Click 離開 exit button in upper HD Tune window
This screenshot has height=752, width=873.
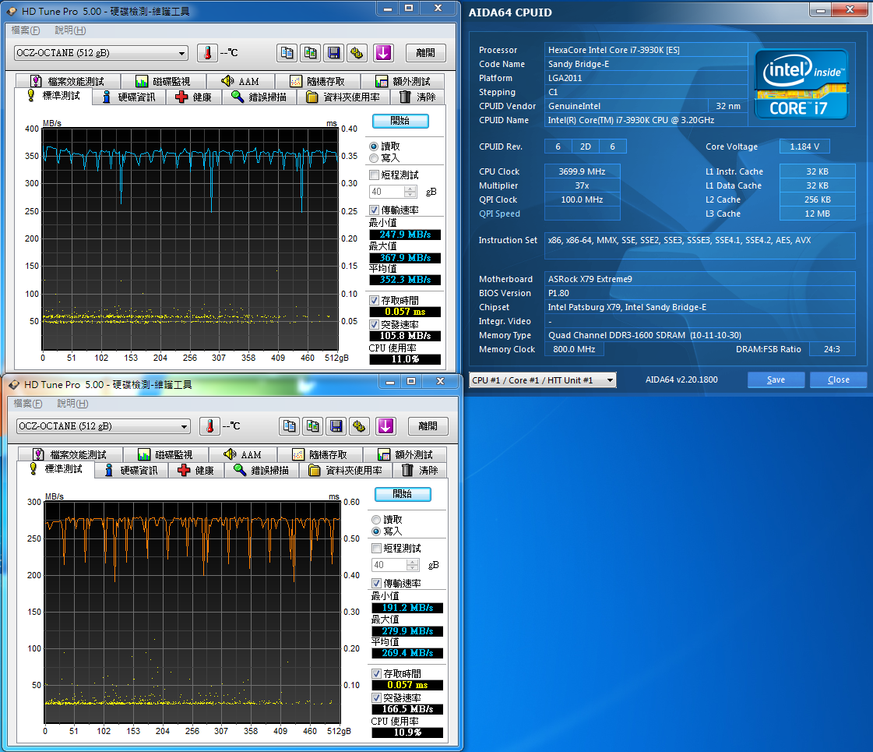tap(425, 53)
